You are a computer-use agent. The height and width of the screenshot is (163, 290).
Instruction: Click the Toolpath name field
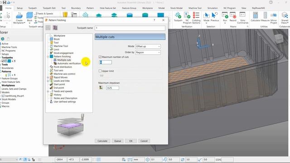click(130, 28)
